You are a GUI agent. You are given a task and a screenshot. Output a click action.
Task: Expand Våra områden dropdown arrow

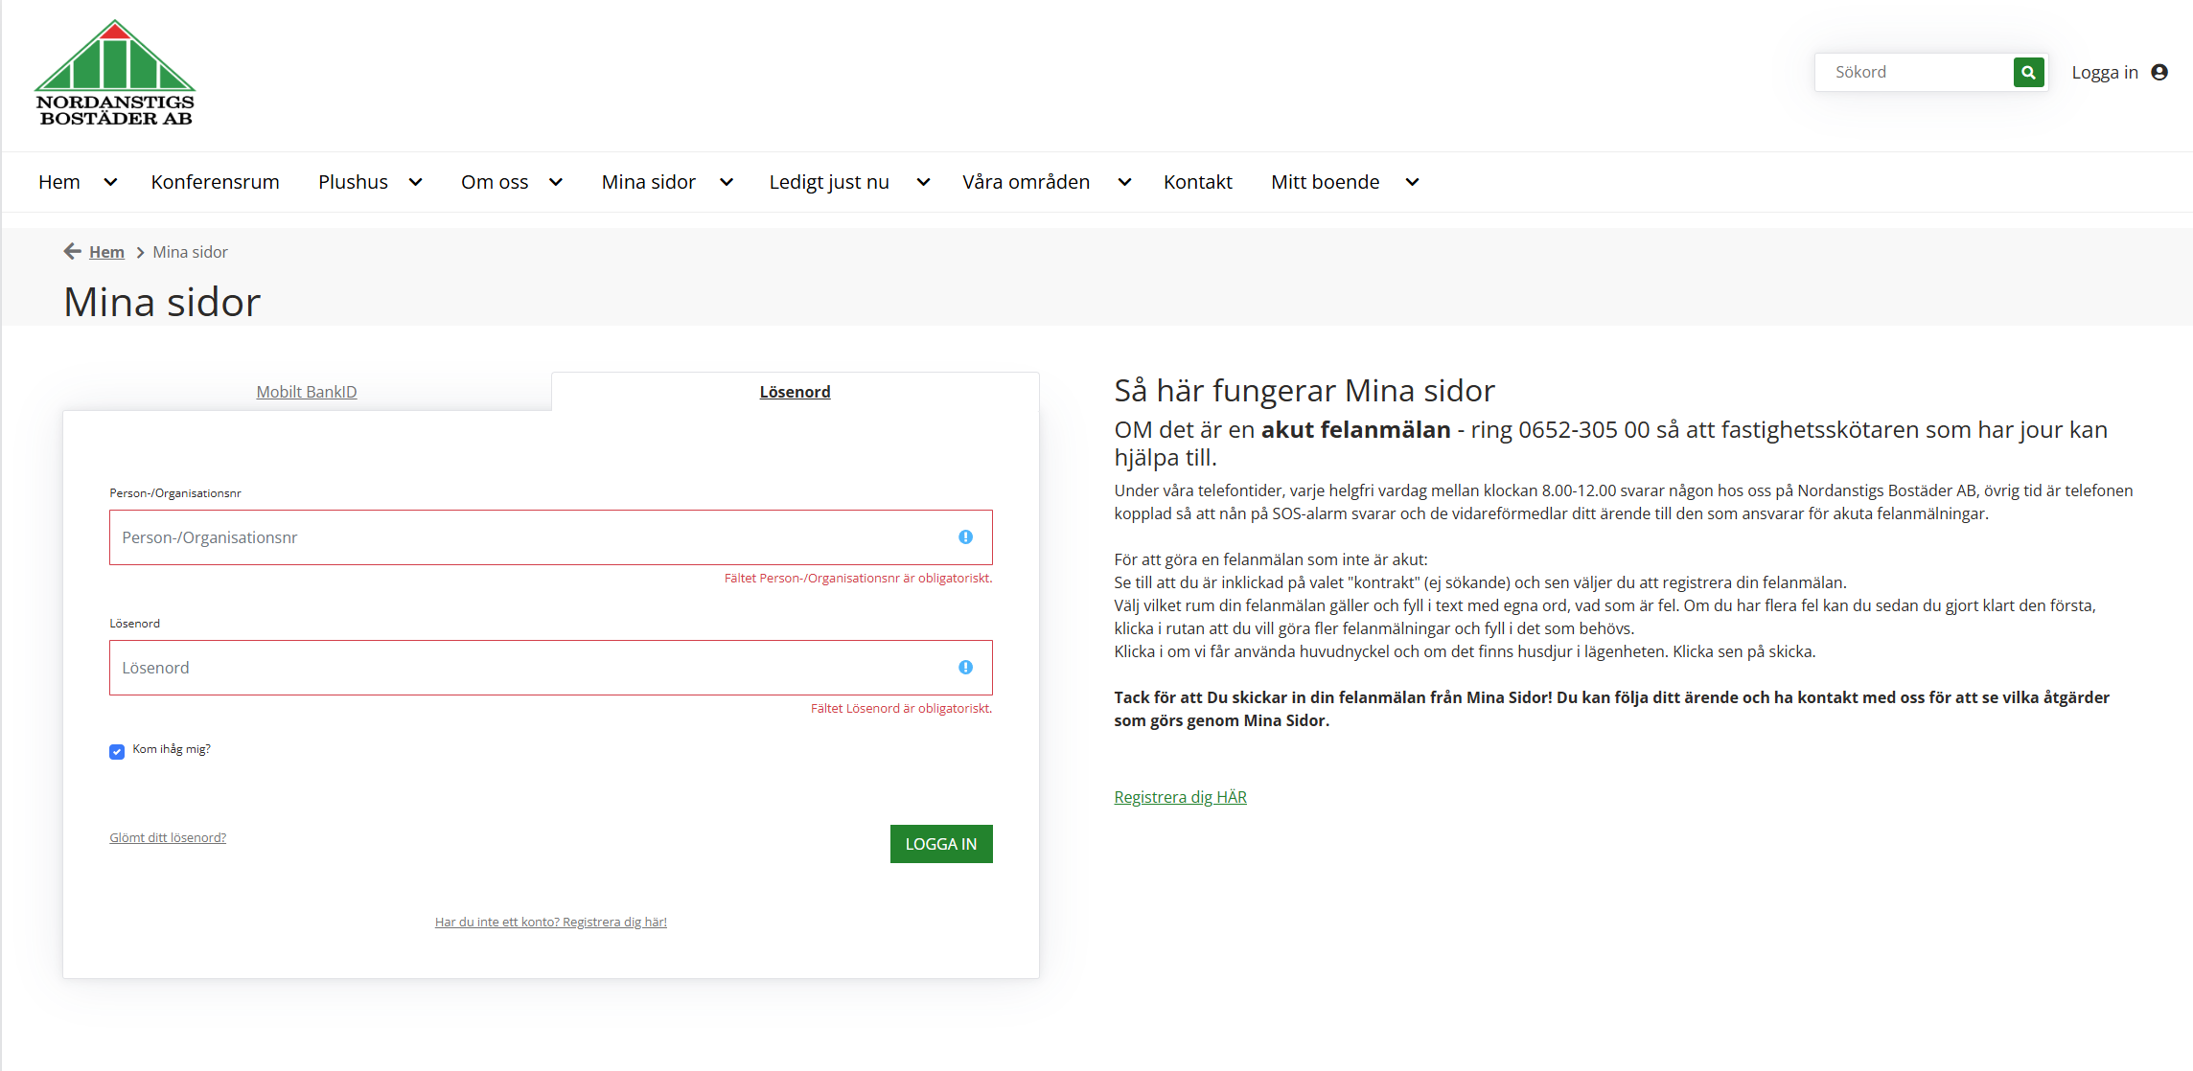pos(1124,182)
